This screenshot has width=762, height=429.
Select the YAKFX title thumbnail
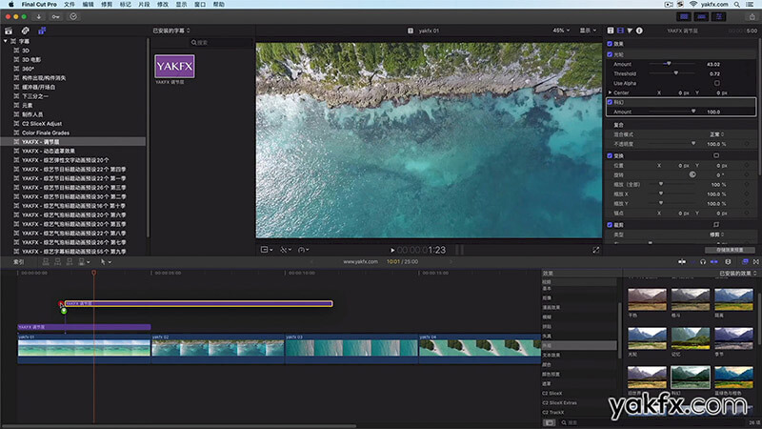pos(174,66)
